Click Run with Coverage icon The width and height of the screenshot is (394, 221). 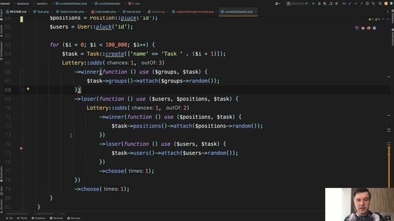[x=325, y=4]
